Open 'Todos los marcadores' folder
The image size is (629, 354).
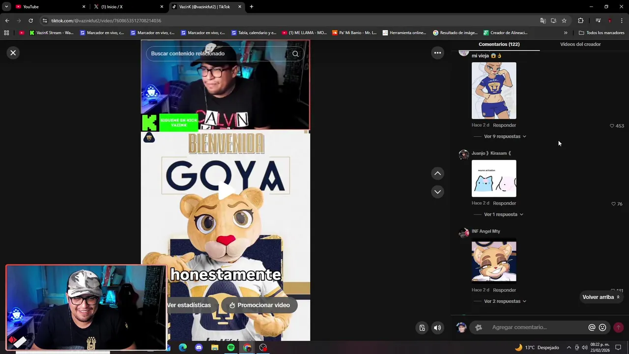coord(601,33)
